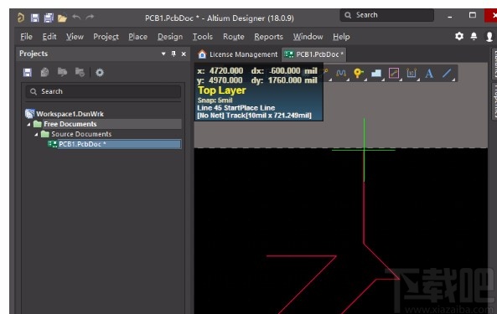Expand the Place Via tool dropdown corner
Screen dimensions: 497x314
coord(365,80)
